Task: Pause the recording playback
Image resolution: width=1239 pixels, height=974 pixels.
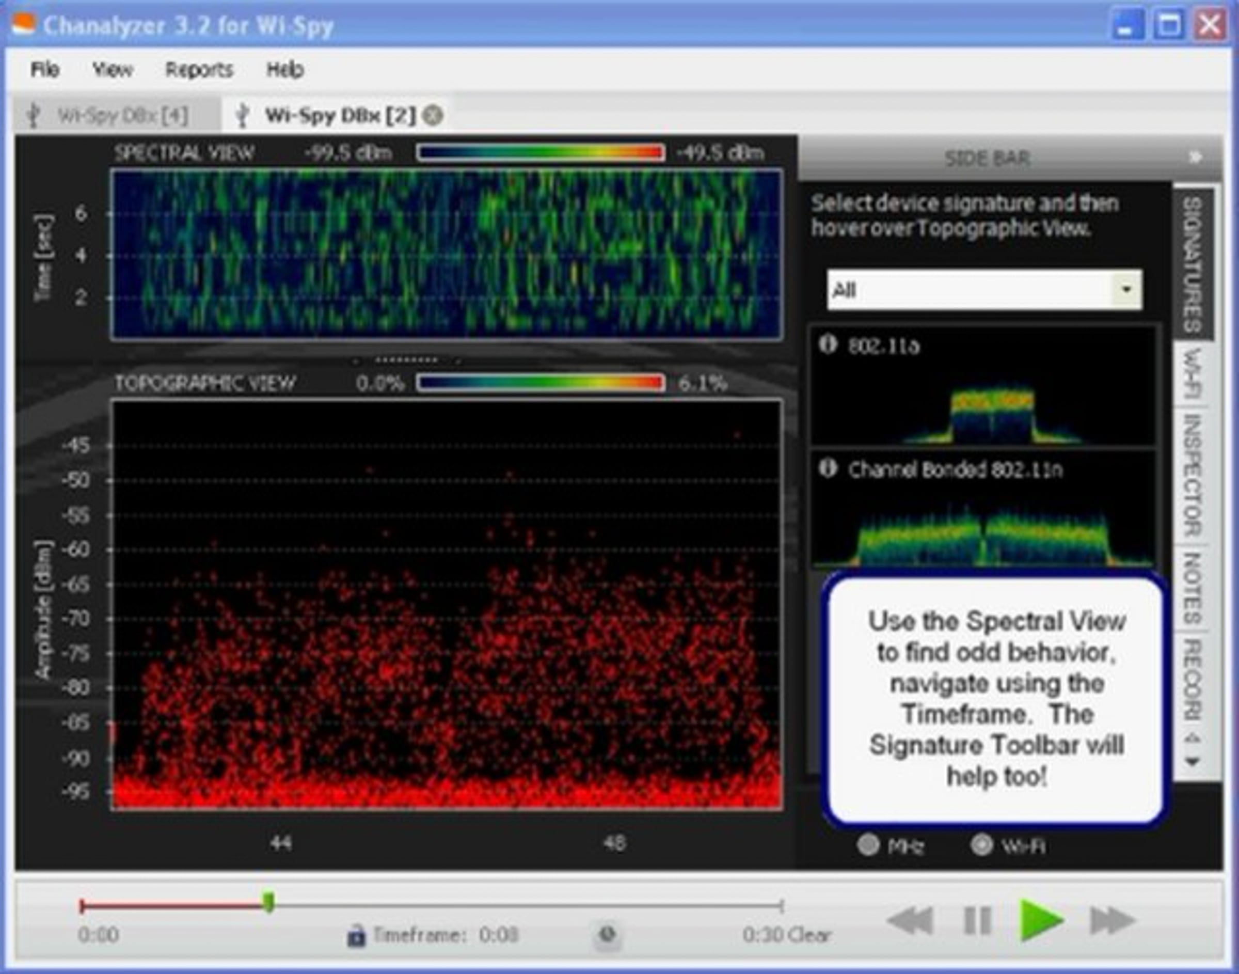Action: coord(977,921)
